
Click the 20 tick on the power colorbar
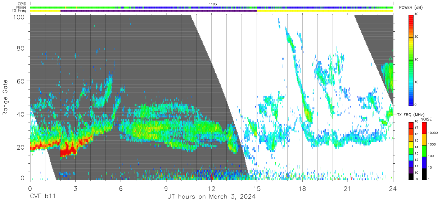416,59
